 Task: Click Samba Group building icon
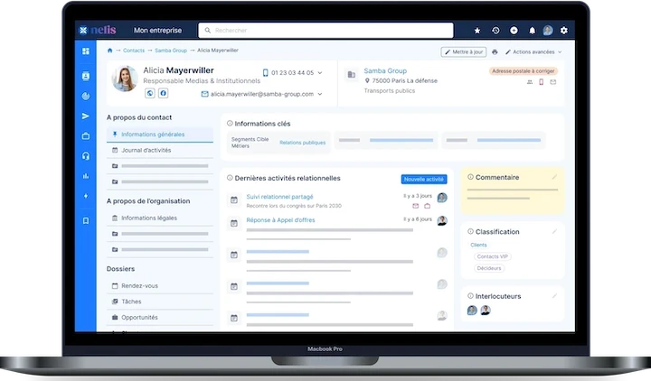(x=351, y=75)
